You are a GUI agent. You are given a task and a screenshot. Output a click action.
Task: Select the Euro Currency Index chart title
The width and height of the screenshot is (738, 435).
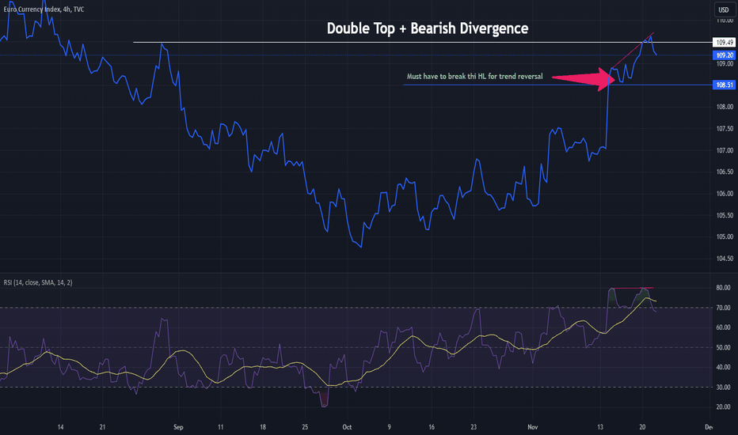coord(44,9)
